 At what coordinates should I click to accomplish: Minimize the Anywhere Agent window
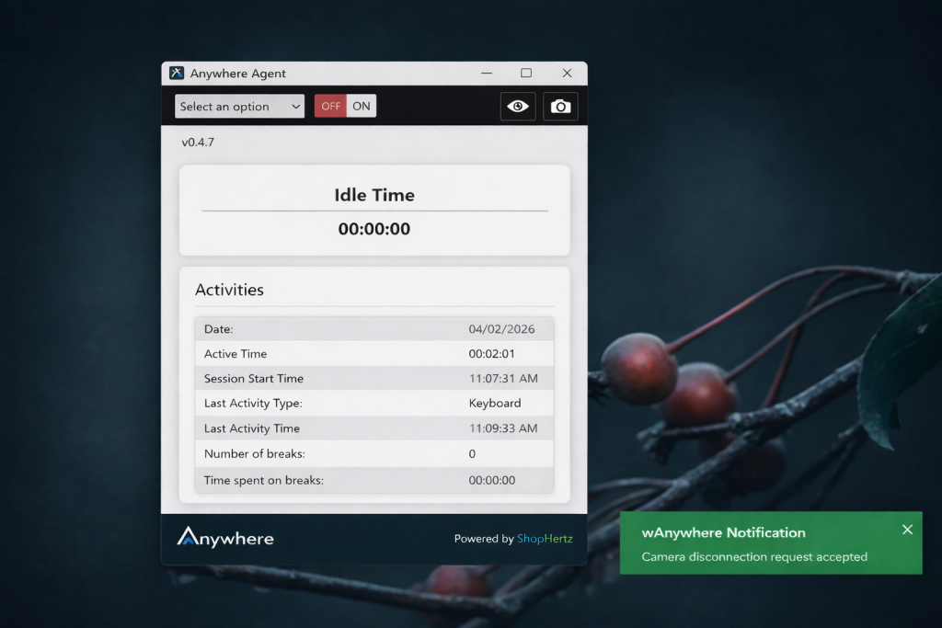pyautogui.click(x=485, y=74)
